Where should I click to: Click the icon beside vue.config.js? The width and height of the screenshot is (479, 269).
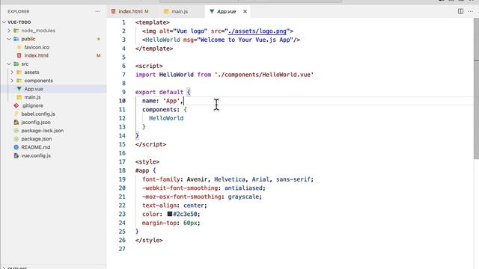tap(16, 155)
